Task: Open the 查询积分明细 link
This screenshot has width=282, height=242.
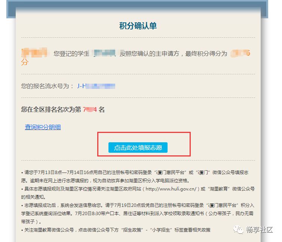Action: [43, 127]
